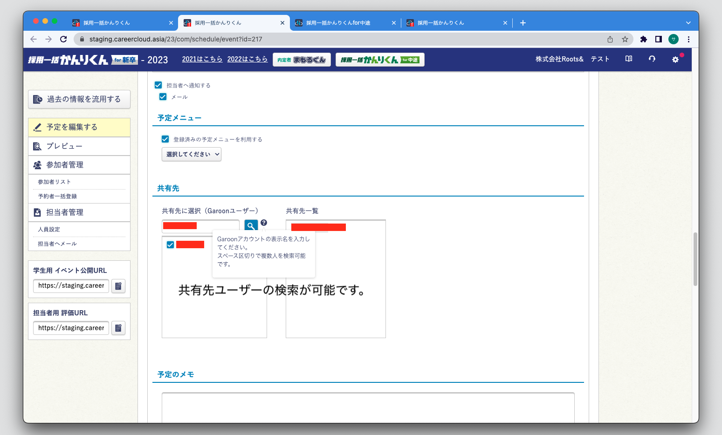Screen dimensions: 722x435
Task: Open the manual/guide book icon in header
Action: click(x=628, y=59)
